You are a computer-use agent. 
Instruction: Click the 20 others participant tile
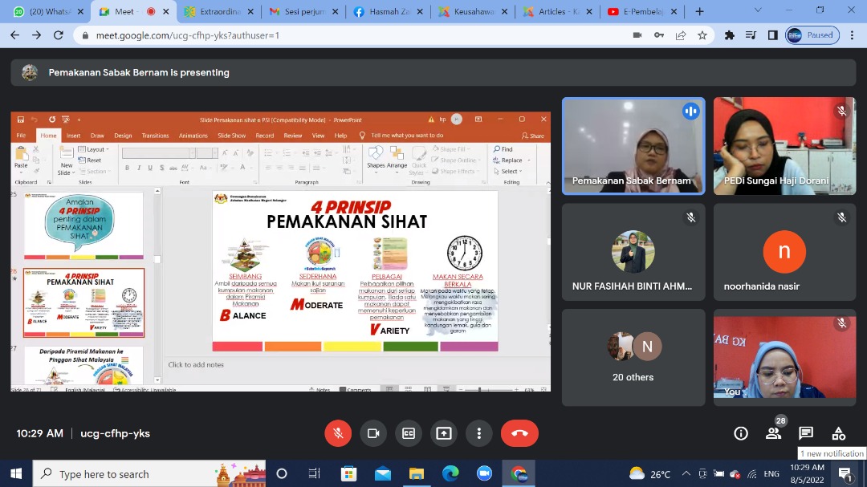(x=633, y=357)
